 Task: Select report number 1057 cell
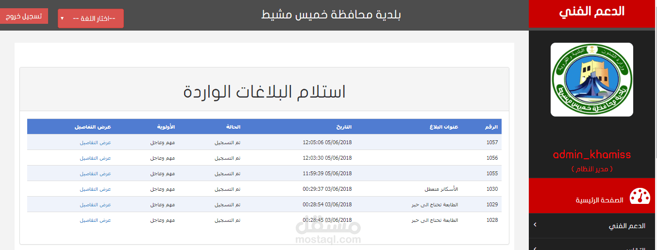tap(492, 143)
